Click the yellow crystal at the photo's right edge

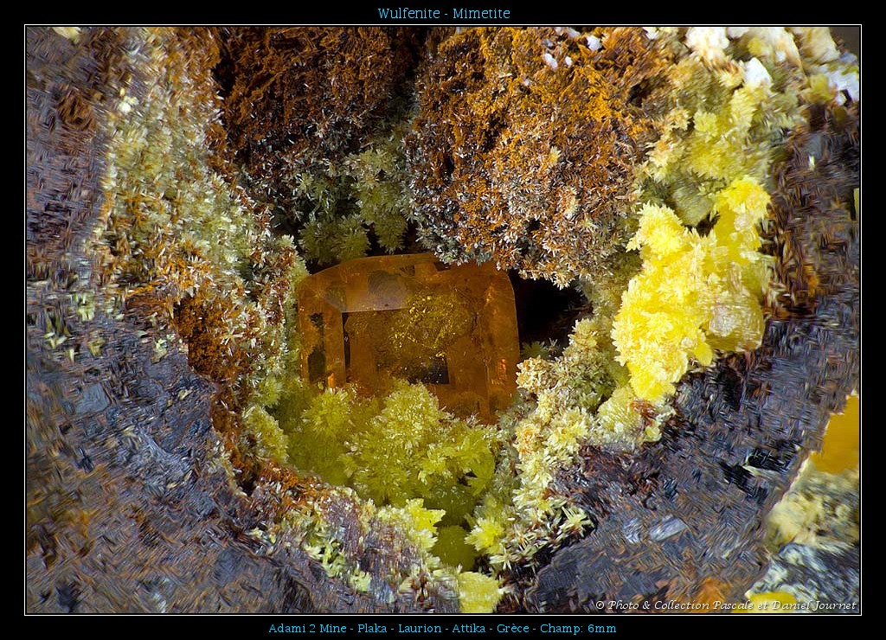point(839,437)
